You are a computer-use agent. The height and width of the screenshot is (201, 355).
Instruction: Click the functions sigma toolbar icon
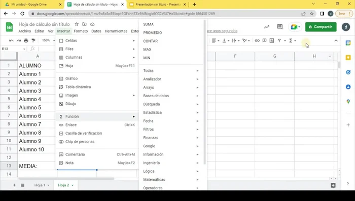pos(291,41)
